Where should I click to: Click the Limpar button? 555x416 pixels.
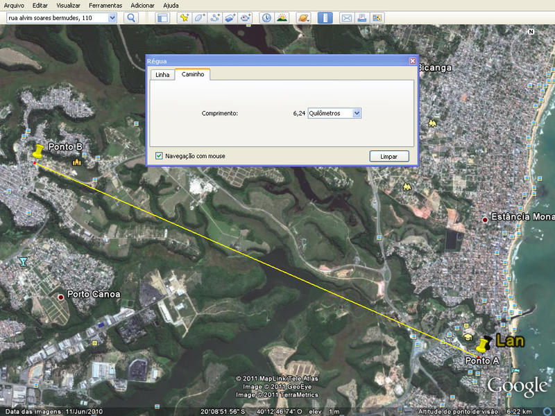point(389,157)
